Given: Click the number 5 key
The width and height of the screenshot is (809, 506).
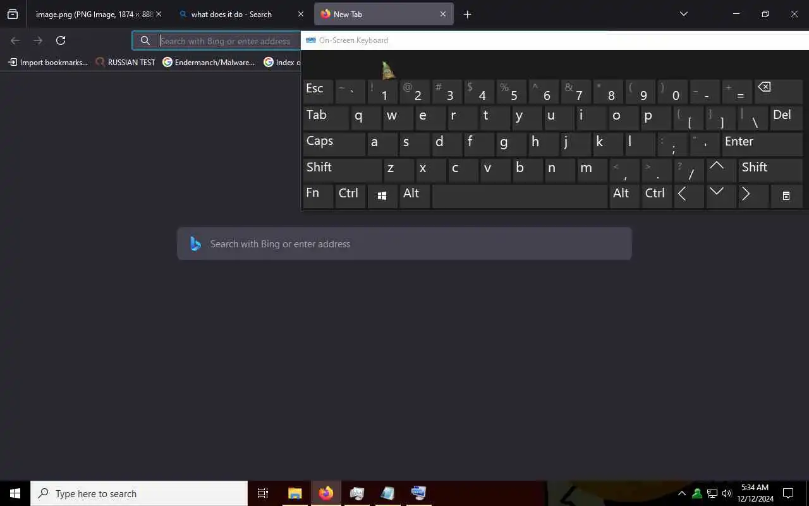Looking at the screenshot, I should coord(511,92).
